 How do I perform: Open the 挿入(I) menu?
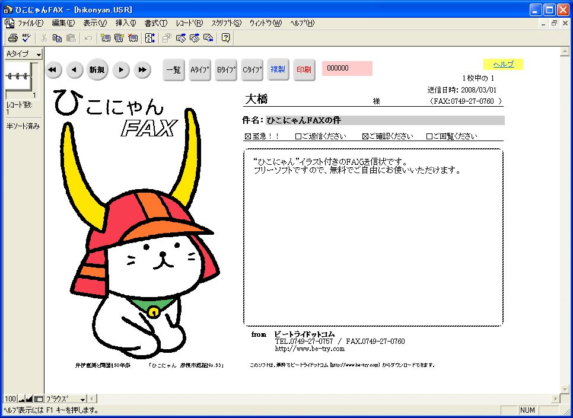click(x=126, y=23)
